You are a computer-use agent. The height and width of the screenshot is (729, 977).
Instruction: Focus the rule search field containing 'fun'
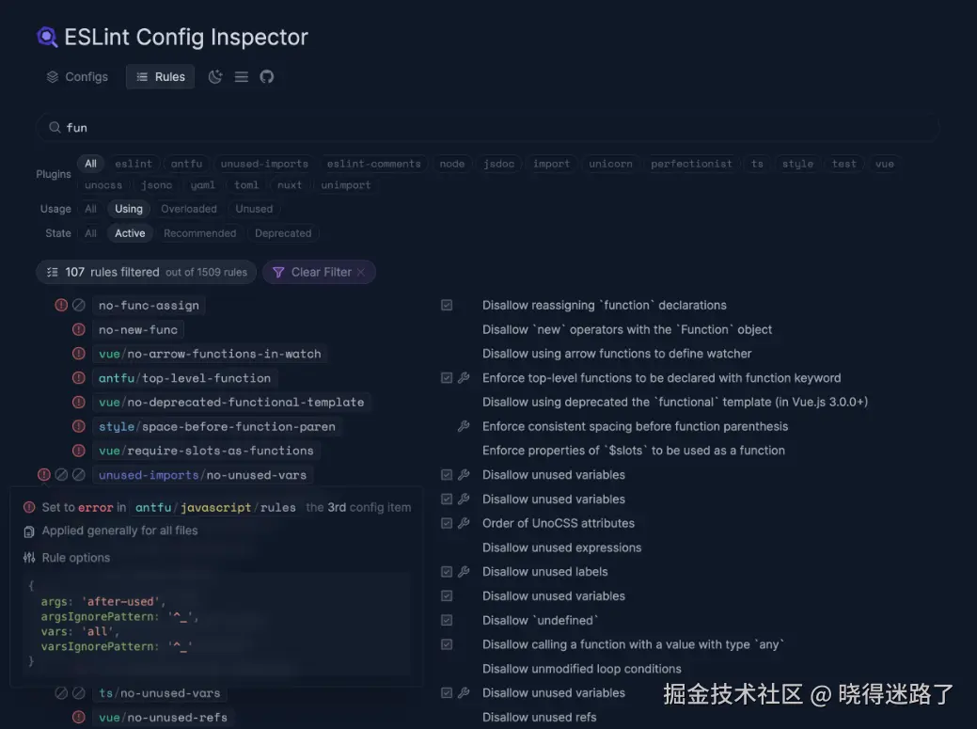point(487,128)
